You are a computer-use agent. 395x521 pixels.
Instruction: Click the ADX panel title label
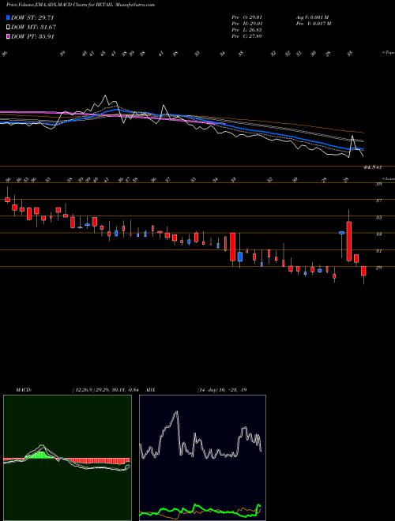pos(150,390)
